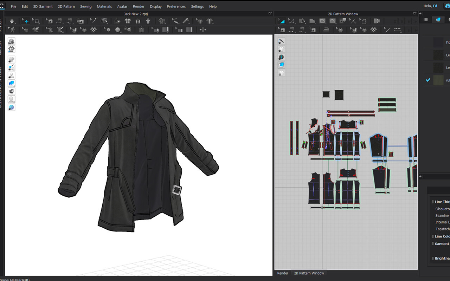Select the Simulate tool in the 3D toolbar

click(x=11, y=21)
